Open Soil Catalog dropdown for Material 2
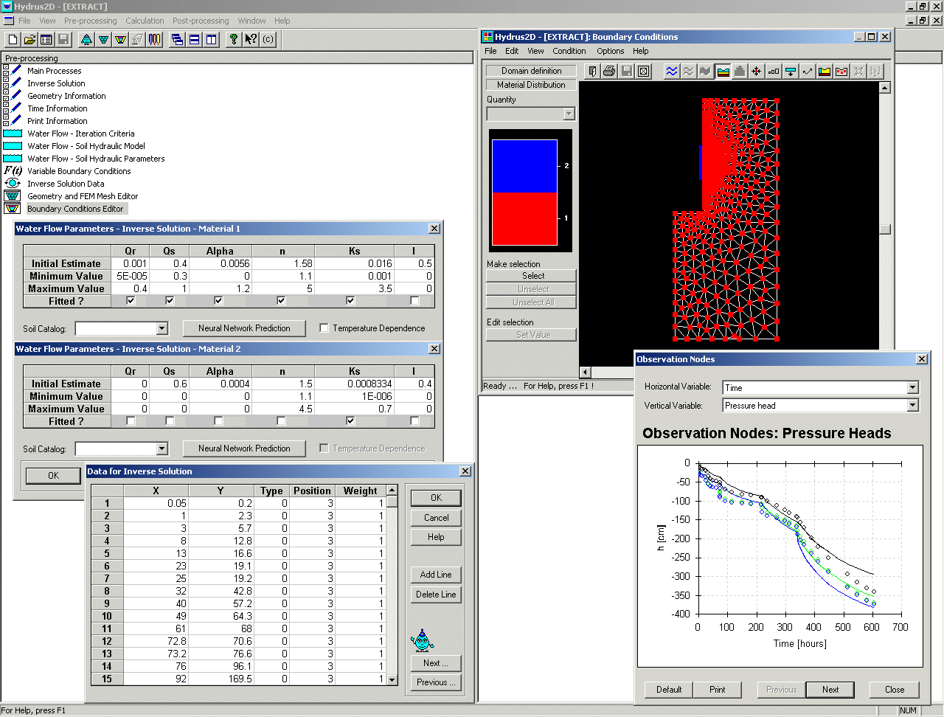The width and height of the screenshot is (944, 717). 162,448
